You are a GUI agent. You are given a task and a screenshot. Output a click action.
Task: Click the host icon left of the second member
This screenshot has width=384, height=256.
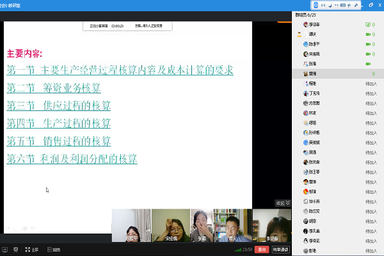coord(300,35)
